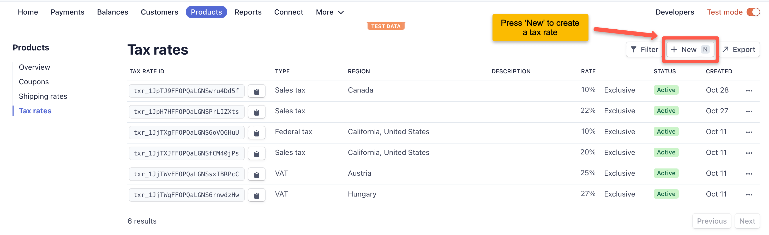Copy the Canada tax rate ID
The image size is (769, 235).
257,91
